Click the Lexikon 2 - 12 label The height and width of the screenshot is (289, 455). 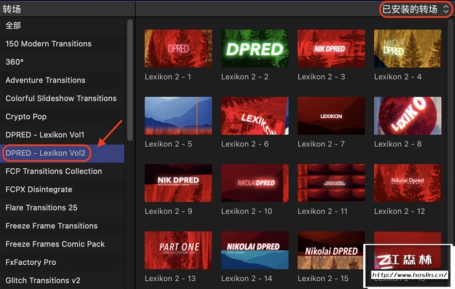coord(399,211)
